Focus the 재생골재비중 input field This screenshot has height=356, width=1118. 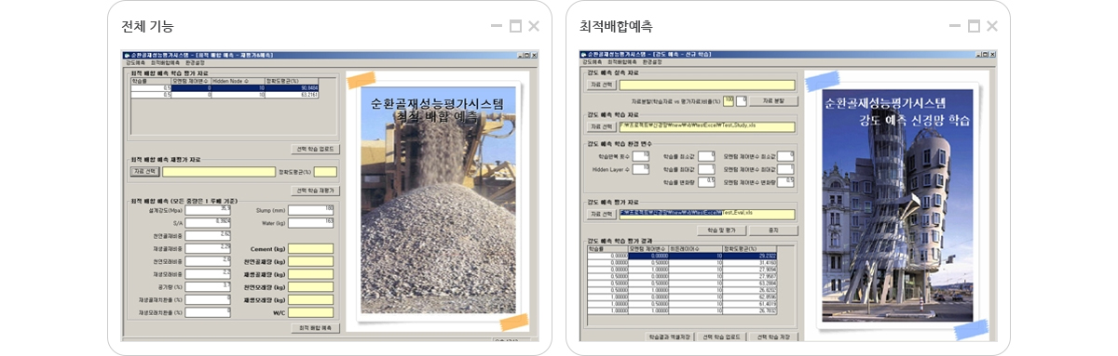coord(208,248)
